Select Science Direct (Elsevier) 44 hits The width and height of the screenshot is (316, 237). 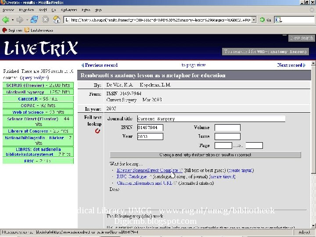[x=38, y=121]
